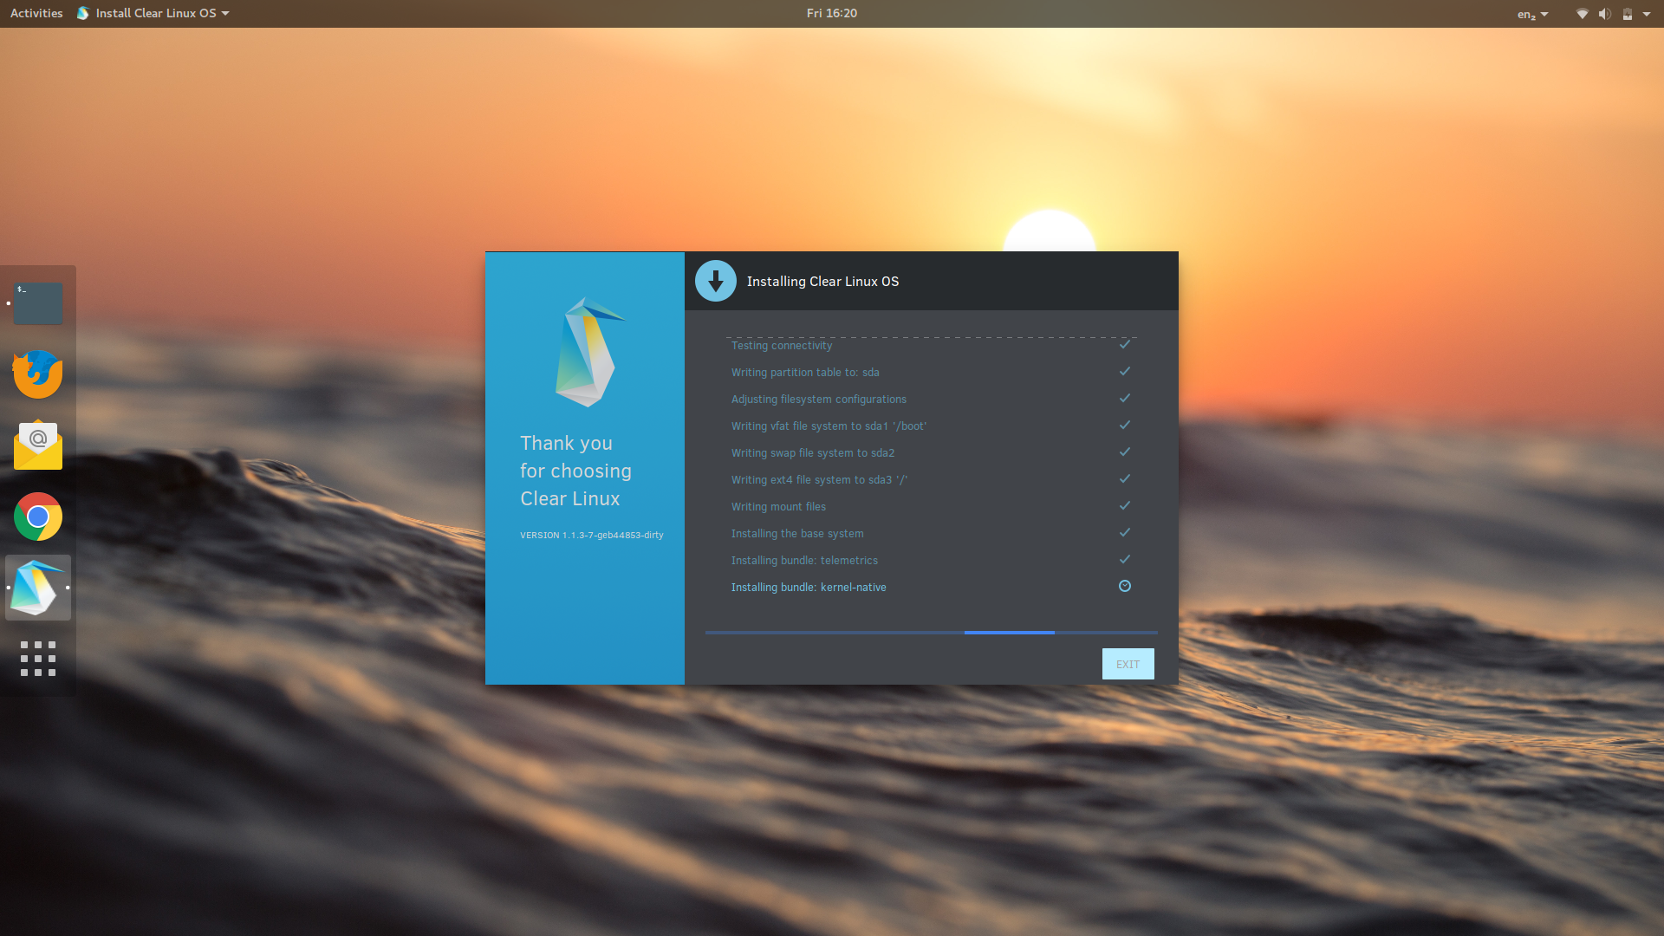Open the Terminal dock icon
The width and height of the screenshot is (1664, 936).
[38, 303]
